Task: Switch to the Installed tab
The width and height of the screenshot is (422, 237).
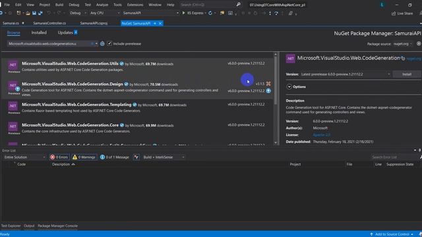Action: click(39, 32)
